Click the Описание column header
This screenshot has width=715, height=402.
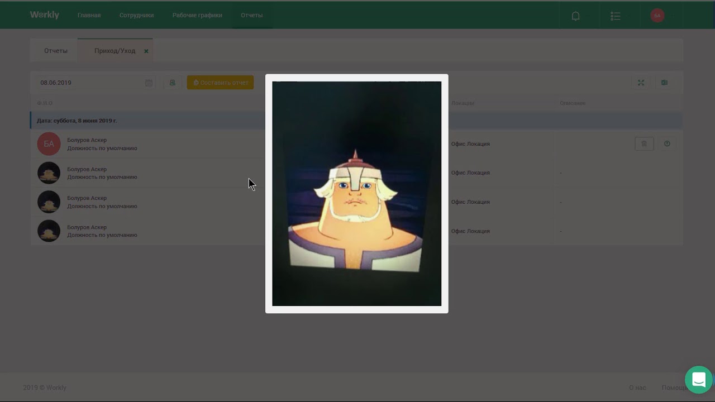click(573, 103)
